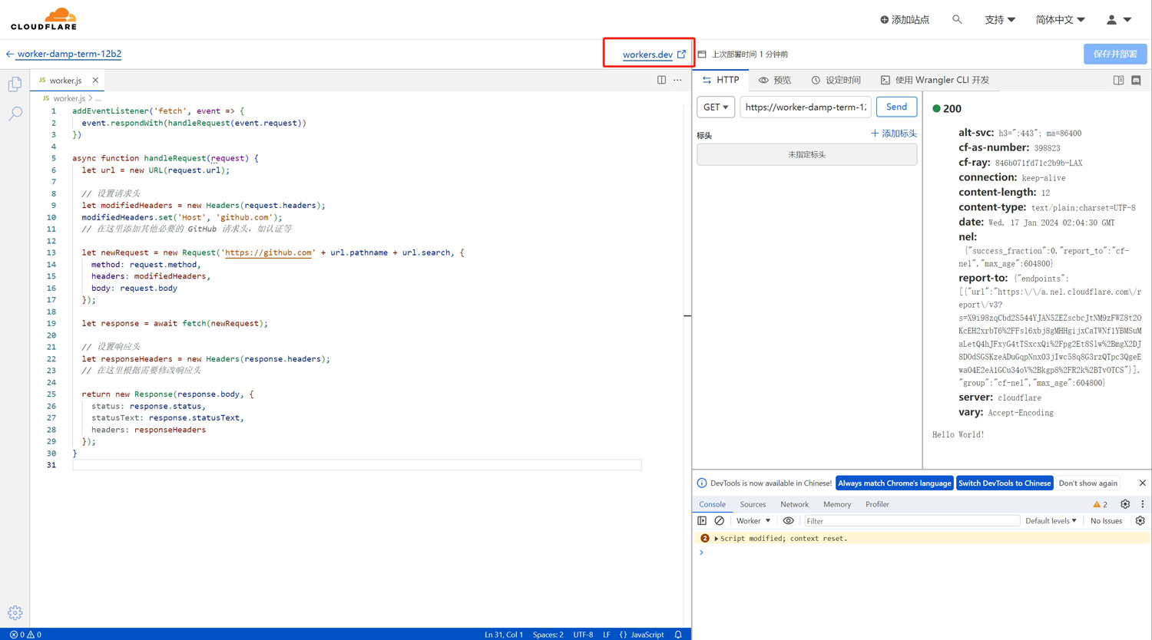Expand the 支持 support dropdown
The width and height of the screenshot is (1152, 640).
(1000, 20)
